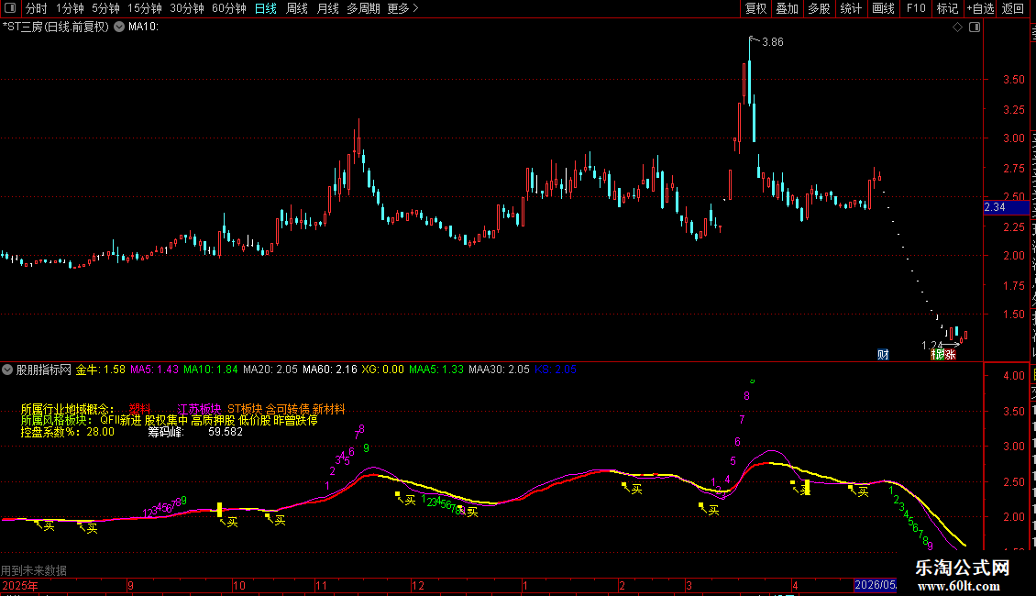Click the 2026/05 date marker on timeline
The image size is (1036, 596).
coord(876,585)
